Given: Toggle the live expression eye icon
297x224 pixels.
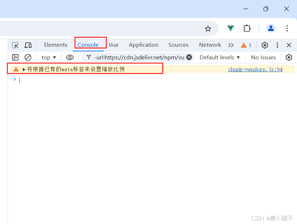Looking at the screenshot, I should pos(70,58).
